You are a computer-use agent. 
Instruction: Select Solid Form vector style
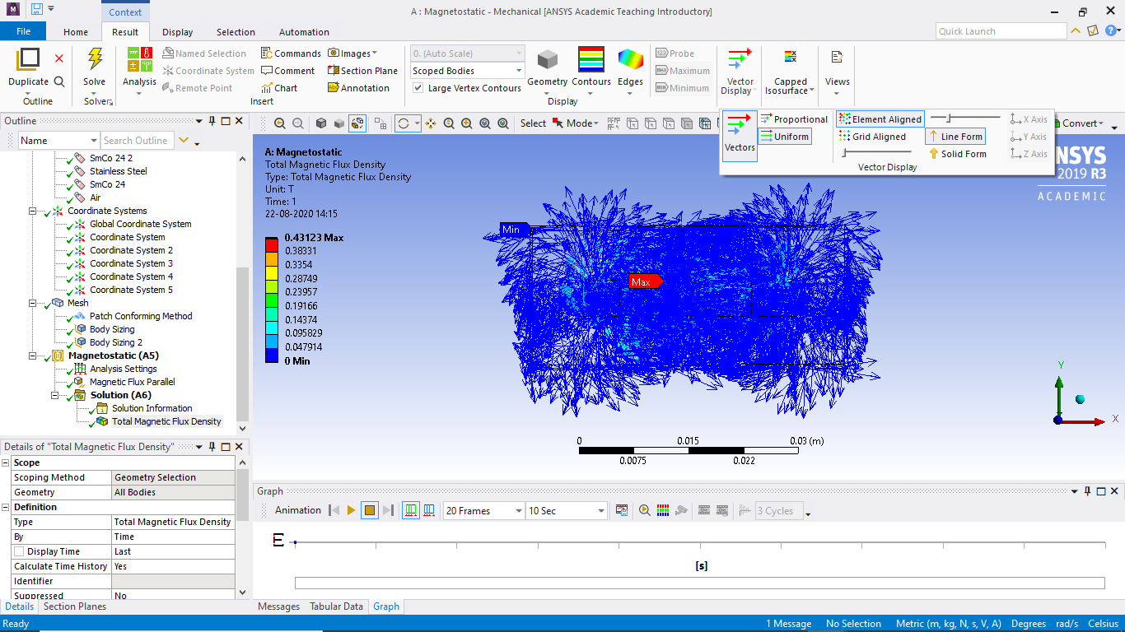[957, 154]
